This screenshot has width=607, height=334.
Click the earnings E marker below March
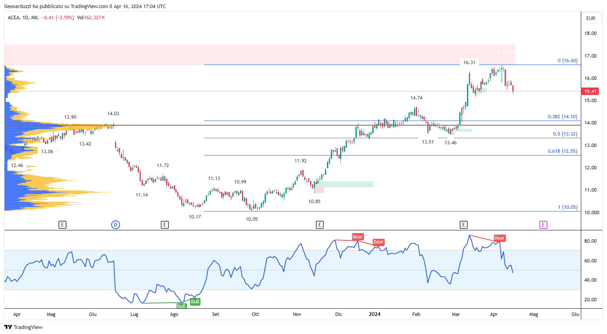[464, 225]
